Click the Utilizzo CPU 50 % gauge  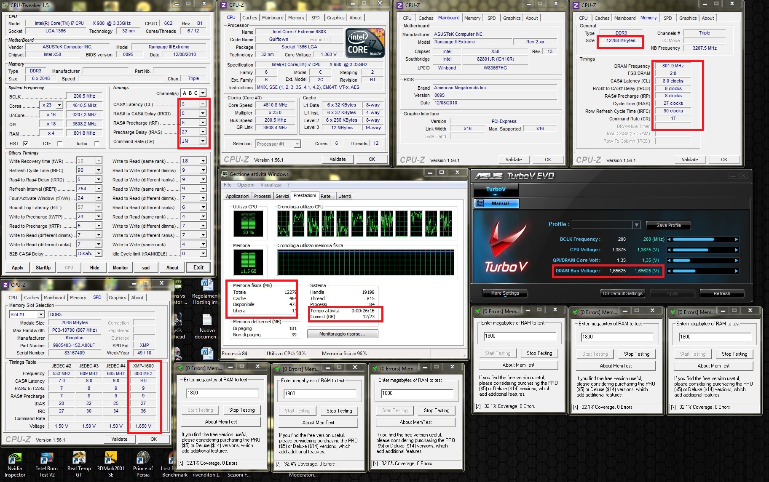coord(248,223)
